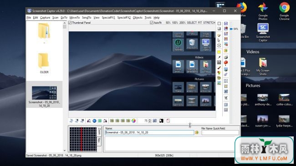Set zoom to 200%
The image size is (296, 166).
[x=182, y=23]
